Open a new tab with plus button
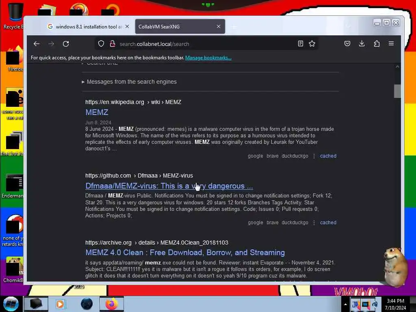Viewport: 416px width, 312px height. point(234,27)
